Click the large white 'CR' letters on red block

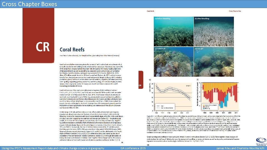[43, 47]
